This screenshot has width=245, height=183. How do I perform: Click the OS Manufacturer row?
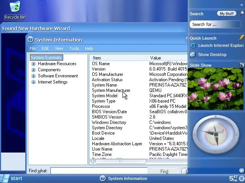coord(139,74)
